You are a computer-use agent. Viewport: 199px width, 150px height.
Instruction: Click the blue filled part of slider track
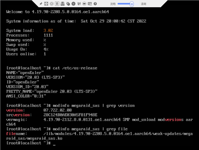pyautogui.click(x=123, y=4)
